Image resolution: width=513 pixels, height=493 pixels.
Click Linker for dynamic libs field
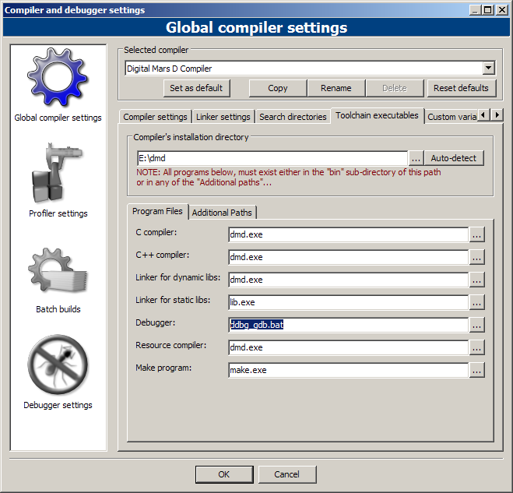coord(348,280)
